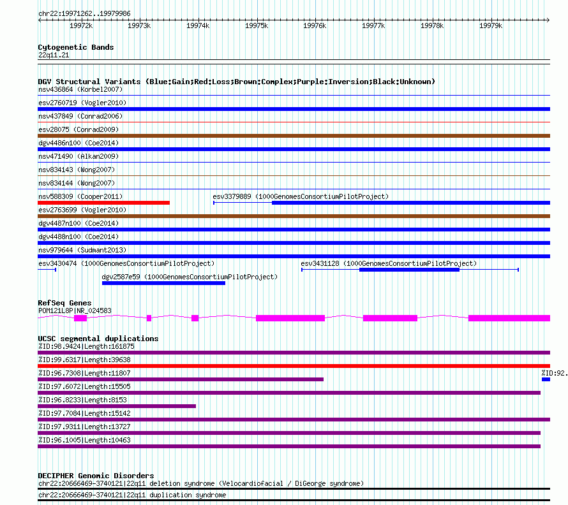Click the esv3379889 1000Genomes variant label

point(301,196)
